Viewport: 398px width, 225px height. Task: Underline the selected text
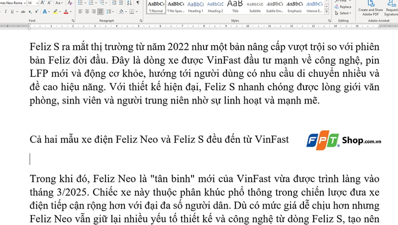pos(12,11)
